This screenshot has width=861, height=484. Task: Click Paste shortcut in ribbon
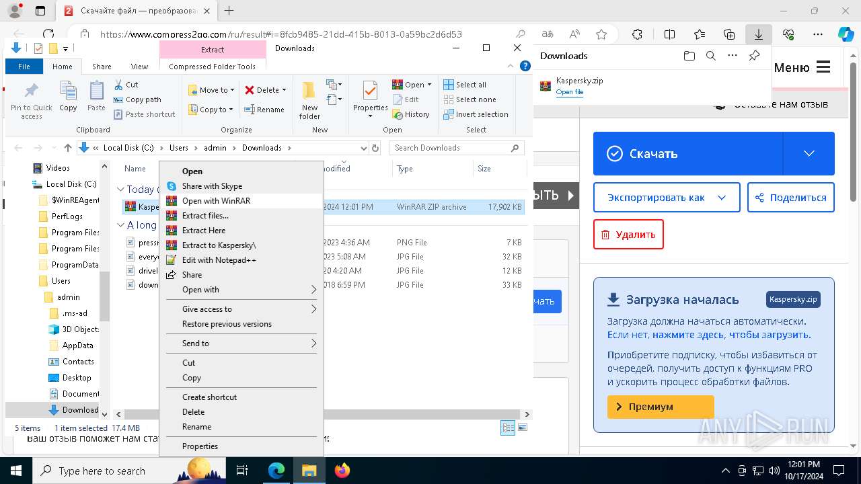click(145, 114)
